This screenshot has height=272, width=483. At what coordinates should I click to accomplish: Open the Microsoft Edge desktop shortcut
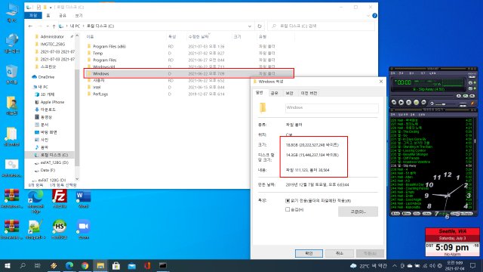[x=35, y=200]
